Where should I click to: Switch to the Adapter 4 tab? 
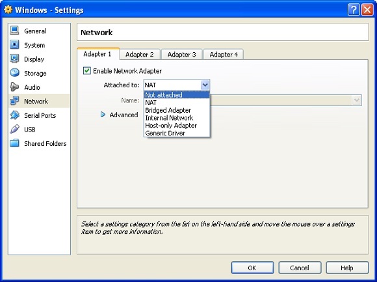[x=224, y=55]
